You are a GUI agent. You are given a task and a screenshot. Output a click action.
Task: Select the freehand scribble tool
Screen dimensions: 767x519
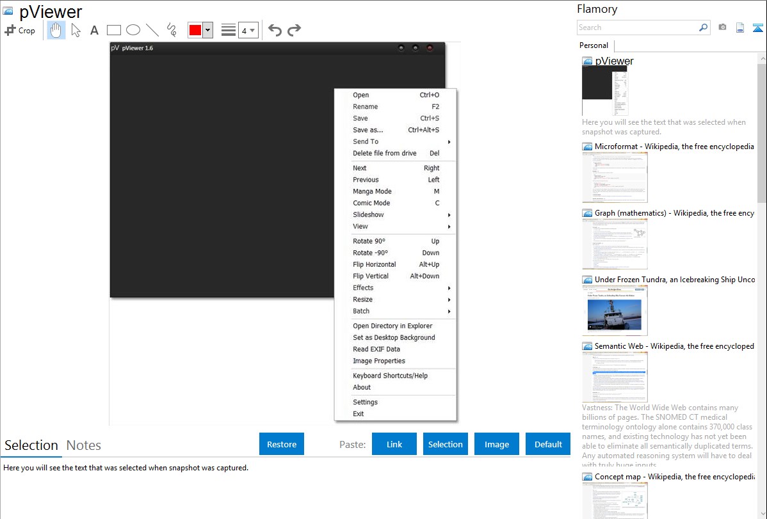click(x=172, y=30)
